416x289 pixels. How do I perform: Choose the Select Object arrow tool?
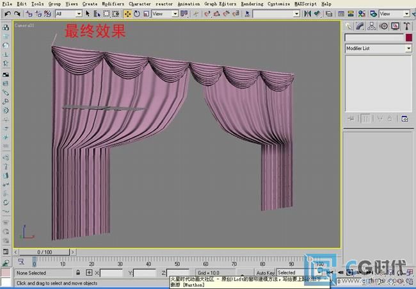[x=88, y=13]
